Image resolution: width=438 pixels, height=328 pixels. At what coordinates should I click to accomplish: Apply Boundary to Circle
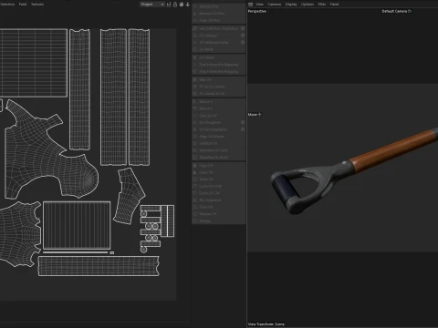(x=219, y=150)
